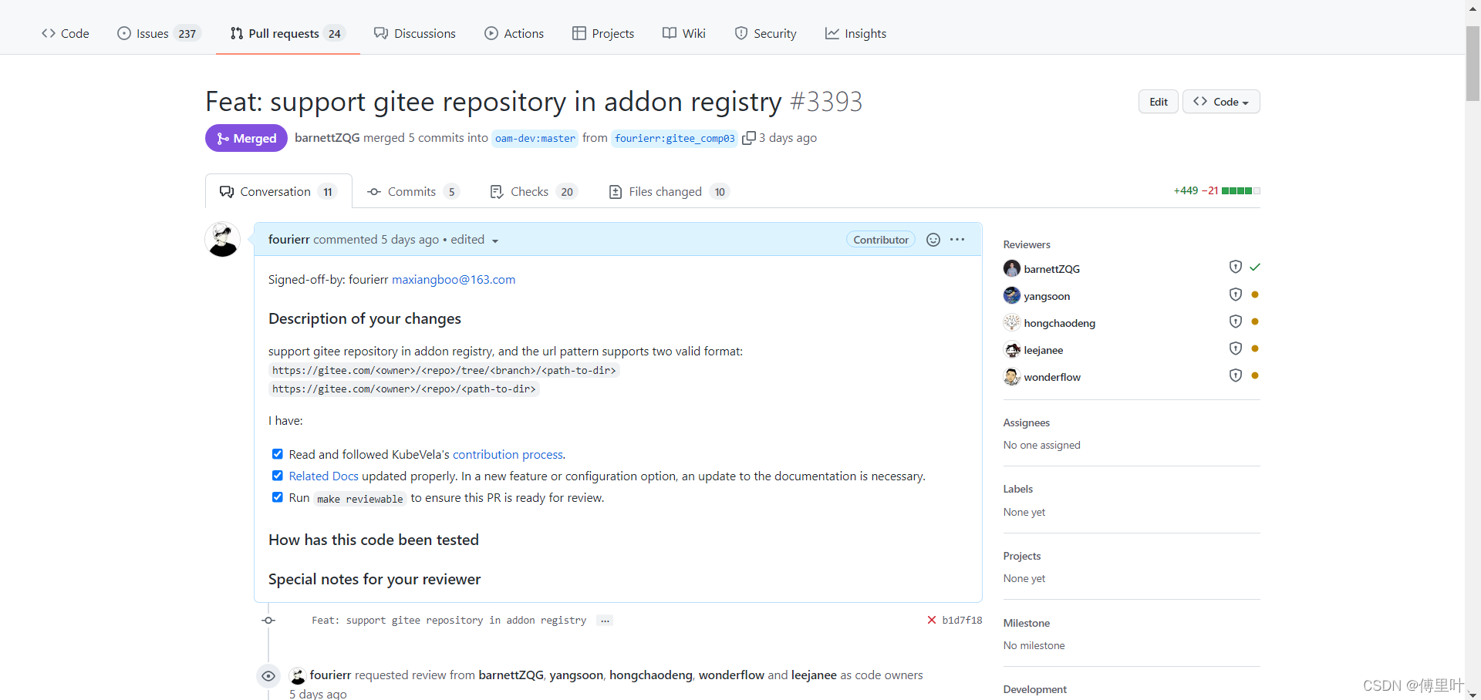Image resolution: width=1481 pixels, height=700 pixels.
Task: Click the Contributor badge label
Action: click(x=881, y=240)
